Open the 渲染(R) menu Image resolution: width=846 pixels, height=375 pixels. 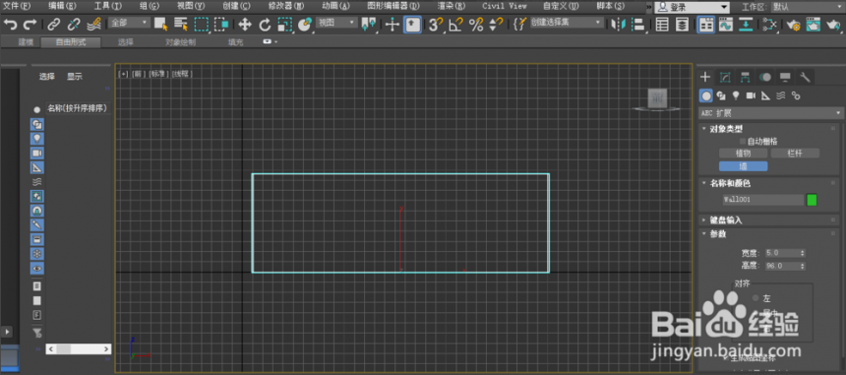point(452,6)
